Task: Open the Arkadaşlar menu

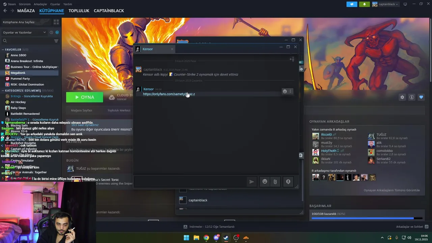Action: click(40, 4)
